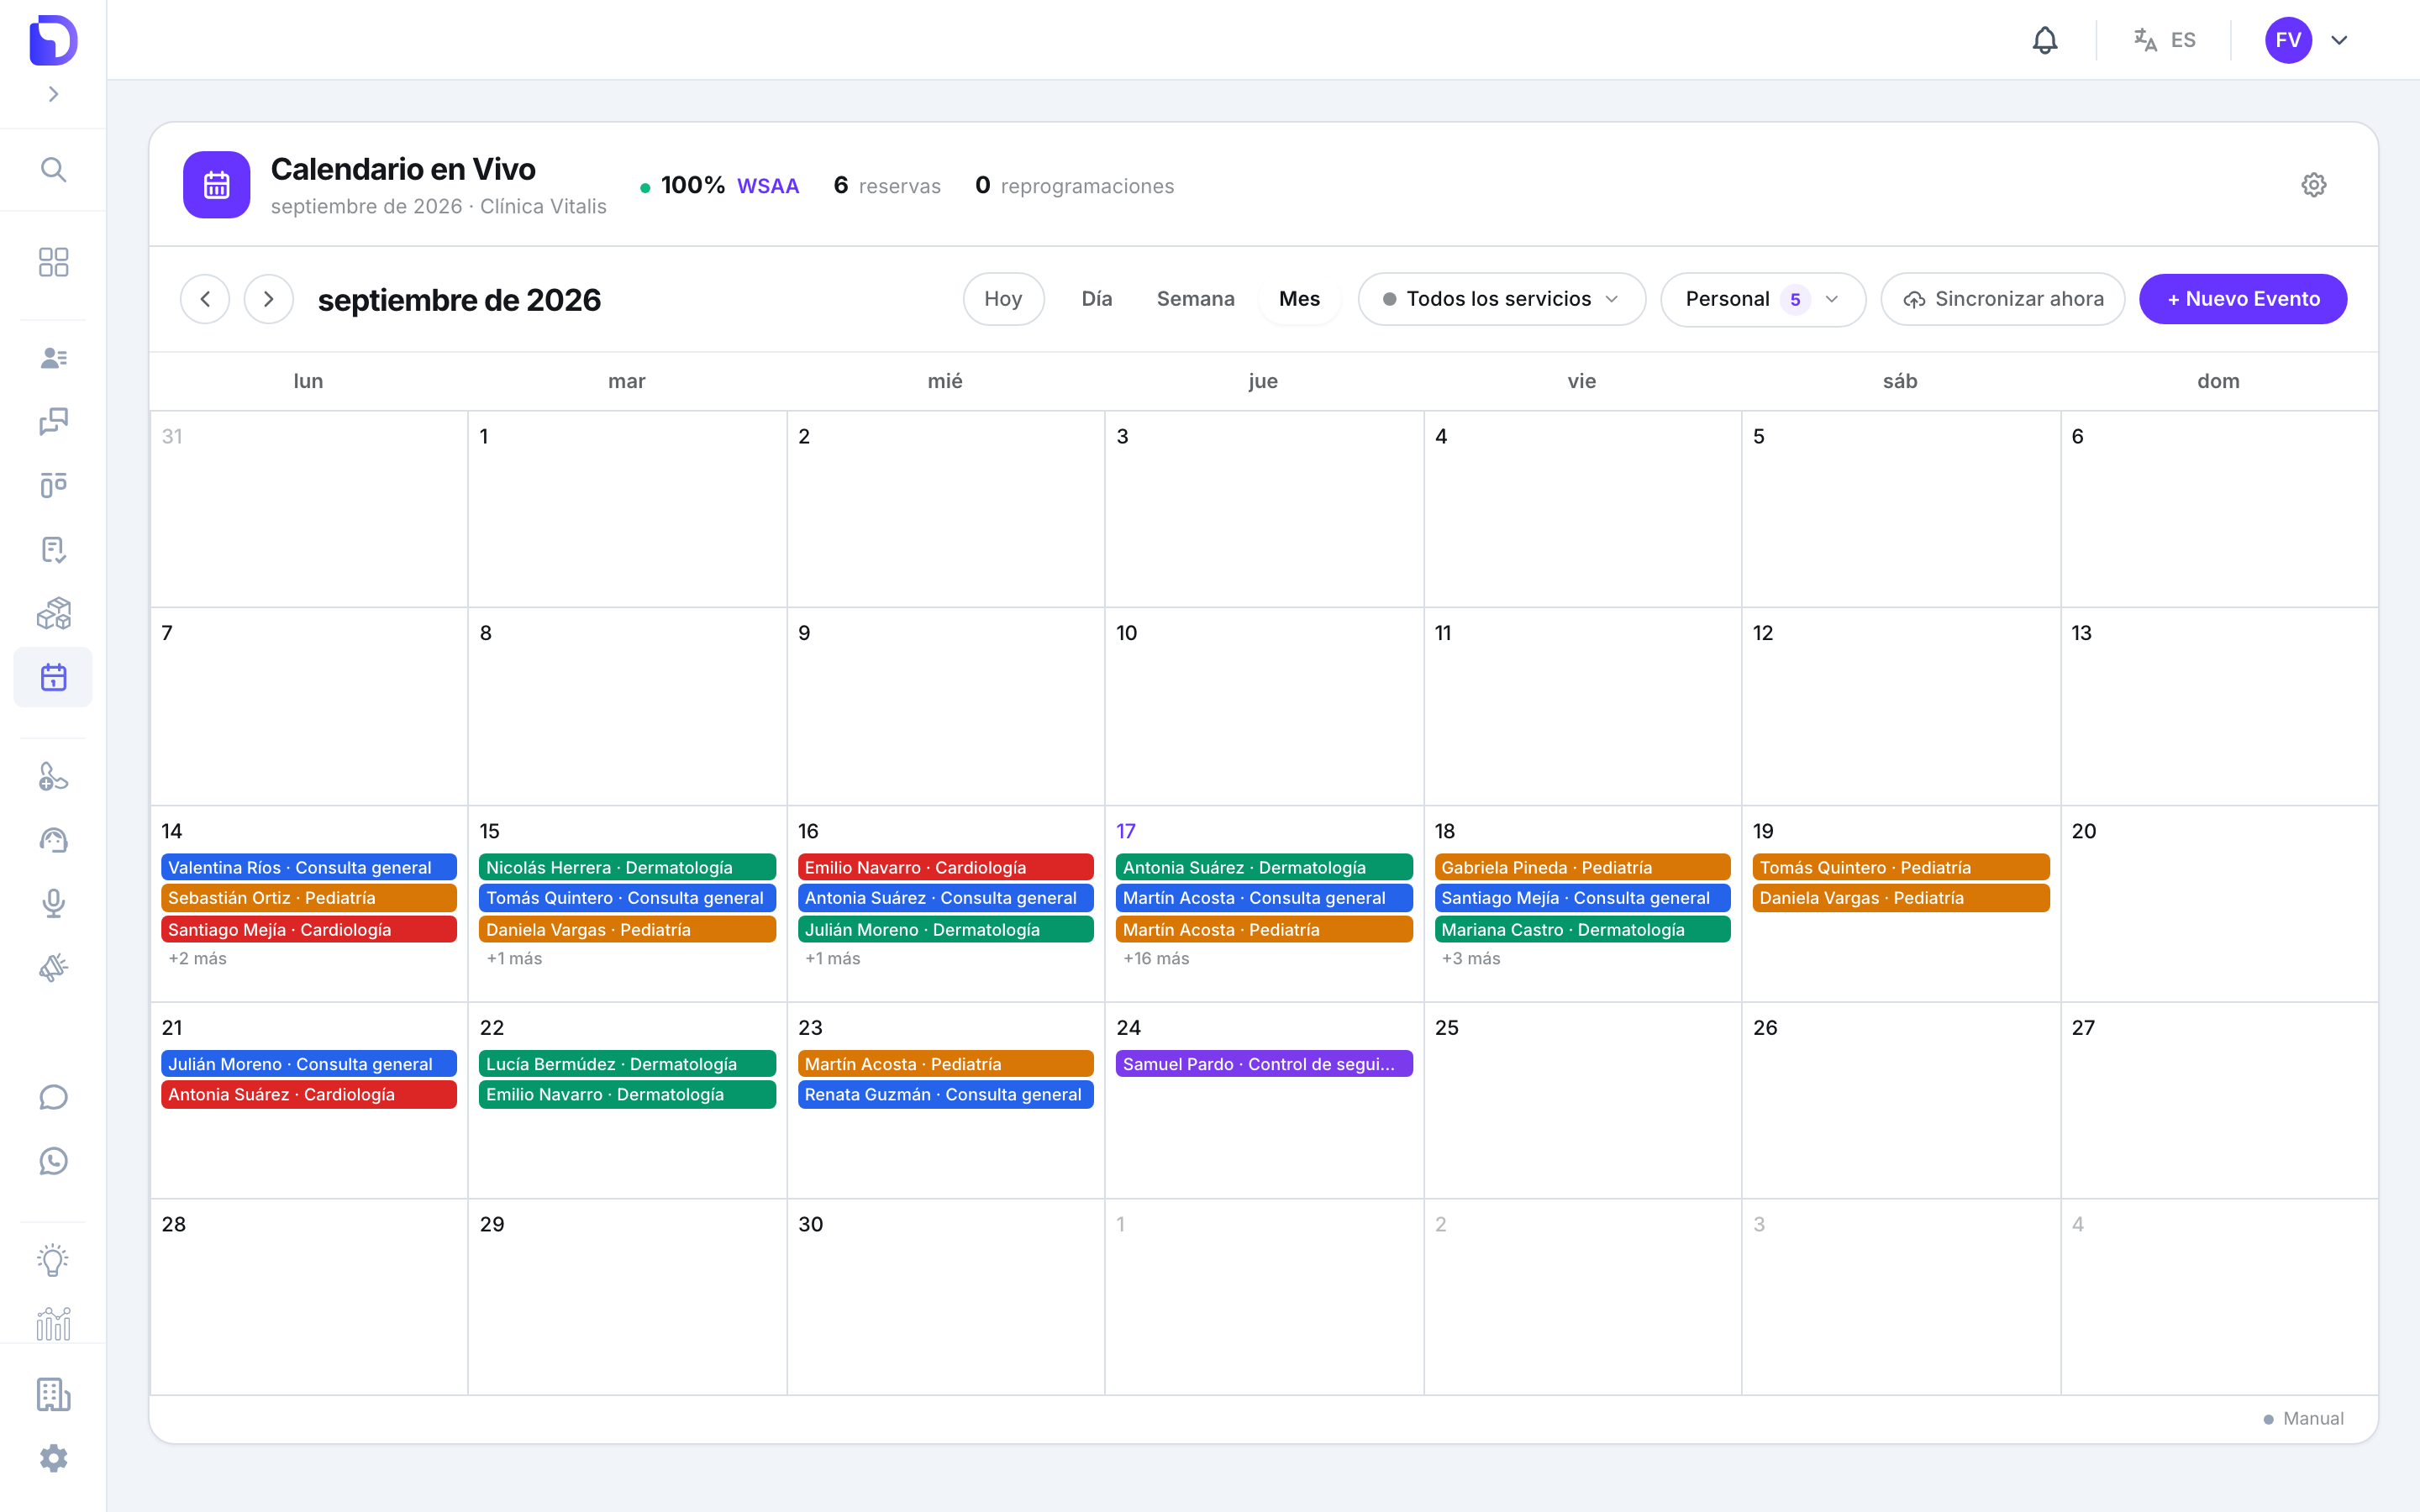This screenshot has width=2420, height=1512.
Task: Open the dashboard grid icon in sidebar
Action: [53, 262]
